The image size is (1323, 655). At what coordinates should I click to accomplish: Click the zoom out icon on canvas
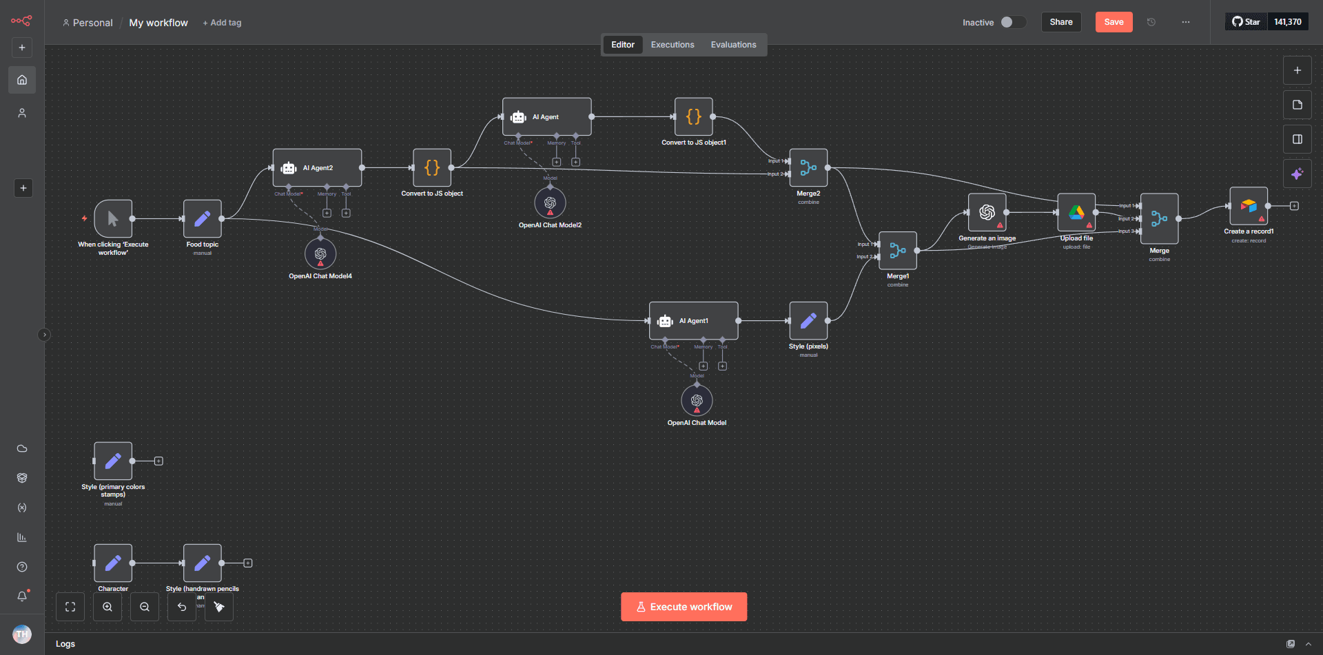click(x=145, y=606)
